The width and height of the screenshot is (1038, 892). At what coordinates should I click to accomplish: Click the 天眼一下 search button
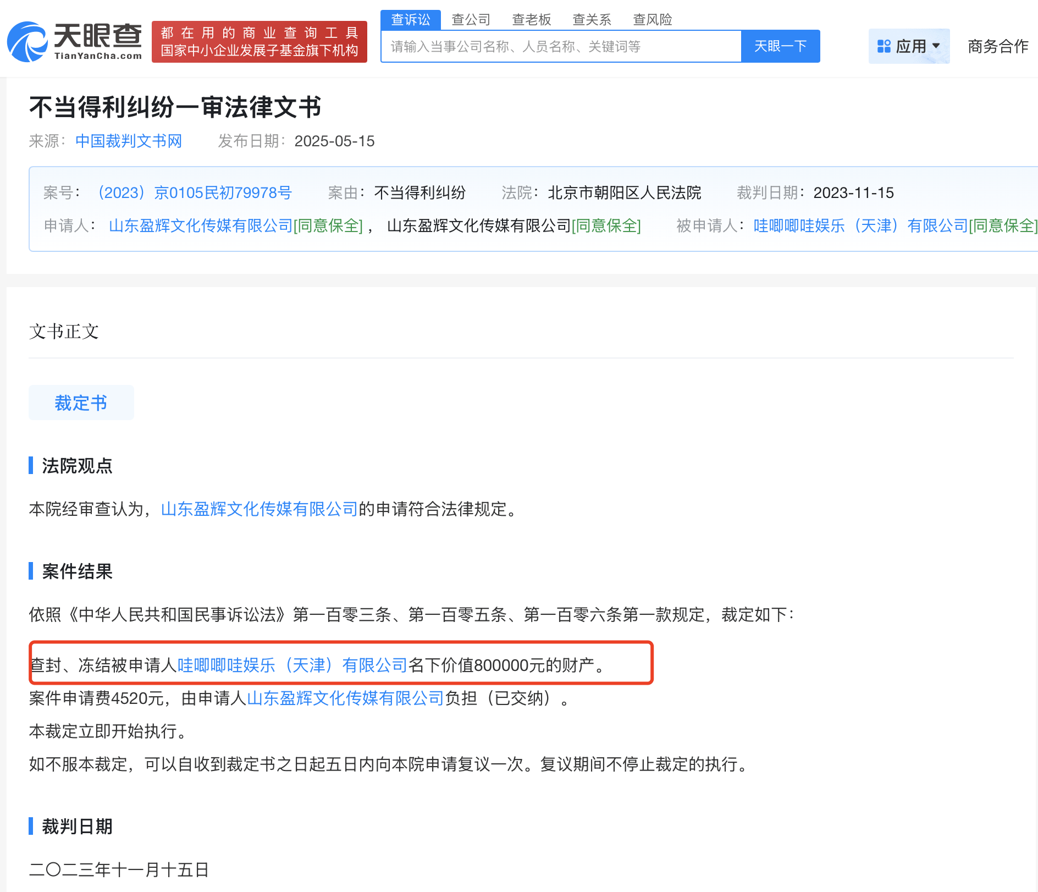tap(780, 46)
